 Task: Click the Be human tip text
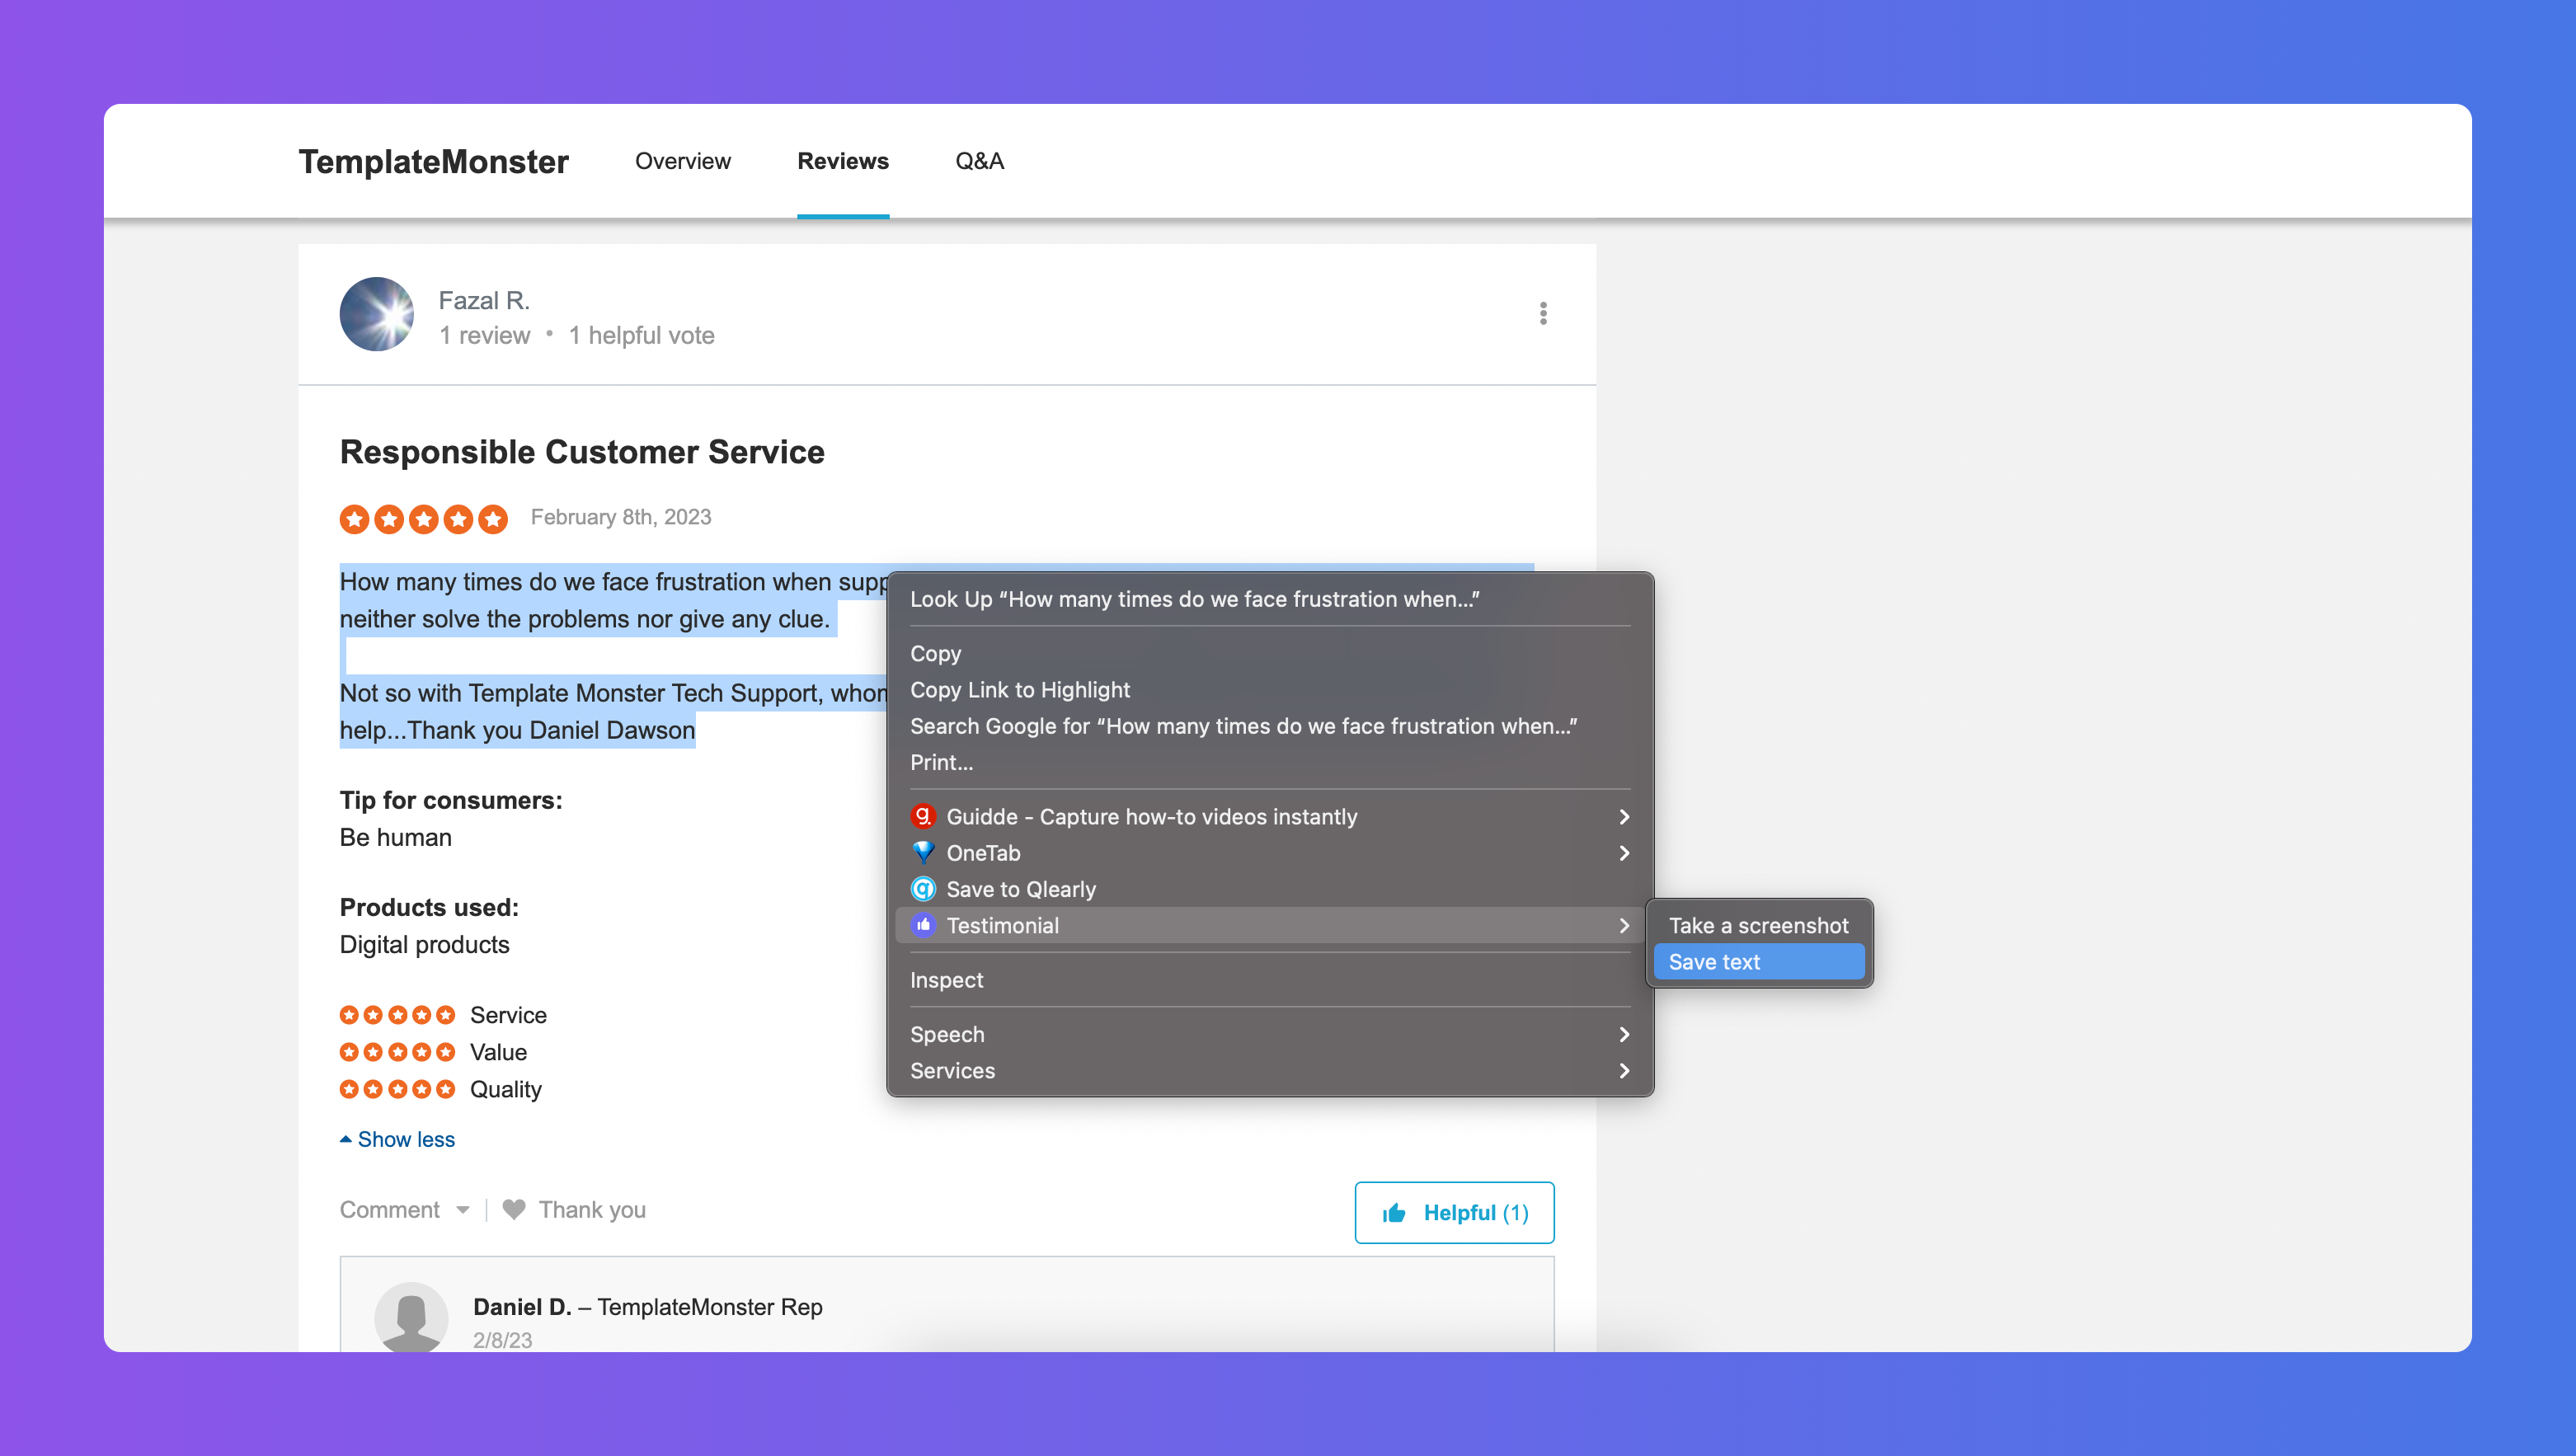coord(396,837)
